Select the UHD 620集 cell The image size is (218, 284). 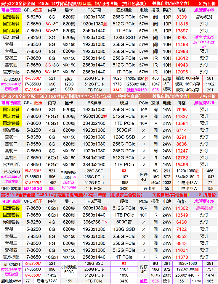[x=11, y=188]
